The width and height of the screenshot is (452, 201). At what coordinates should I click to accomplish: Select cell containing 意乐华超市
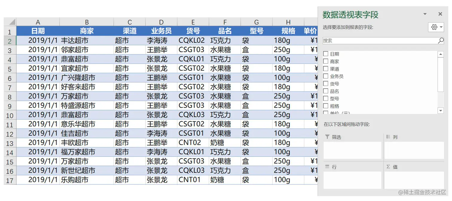coord(87,124)
